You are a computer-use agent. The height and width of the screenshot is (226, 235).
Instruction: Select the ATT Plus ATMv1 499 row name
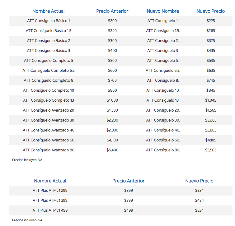(x=50, y=210)
